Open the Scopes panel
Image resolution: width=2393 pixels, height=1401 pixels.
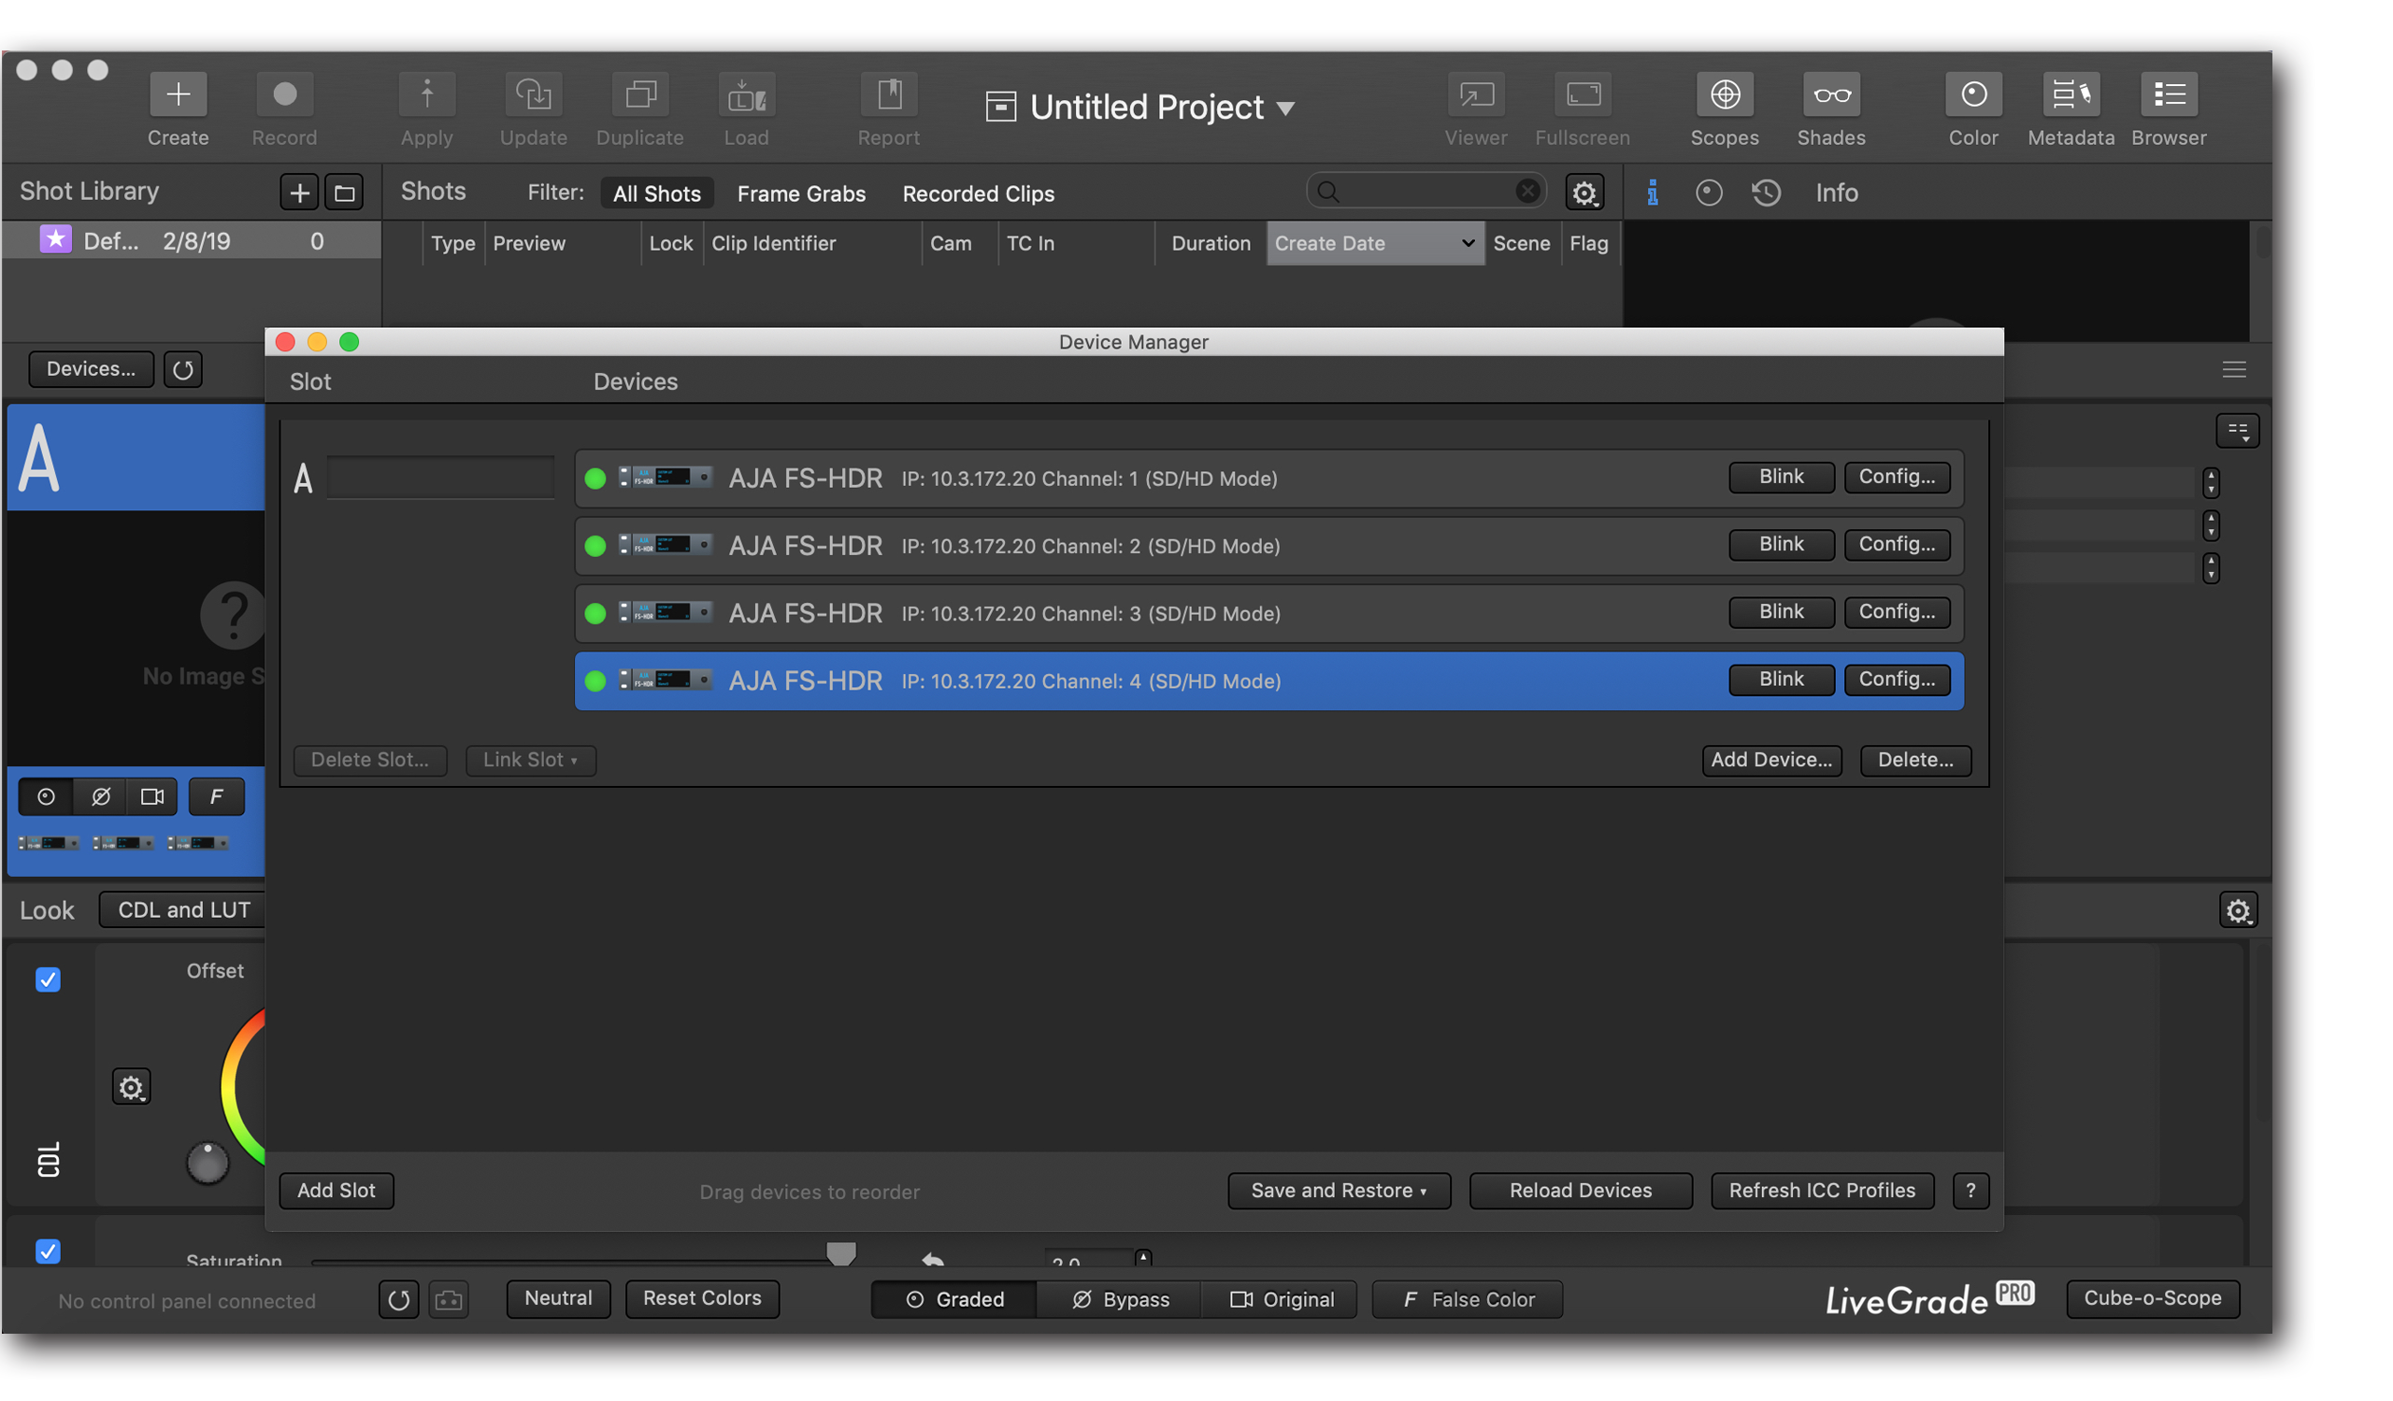[1724, 95]
